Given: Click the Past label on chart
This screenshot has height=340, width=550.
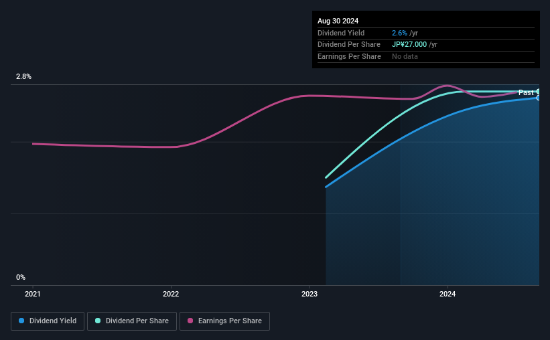Looking at the screenshot, I should (526, 92).
